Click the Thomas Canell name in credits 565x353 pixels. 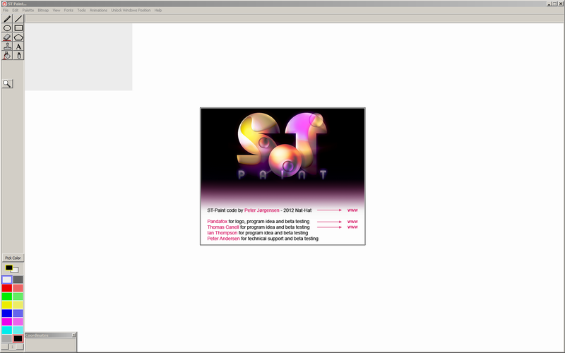tap(223, 227)
